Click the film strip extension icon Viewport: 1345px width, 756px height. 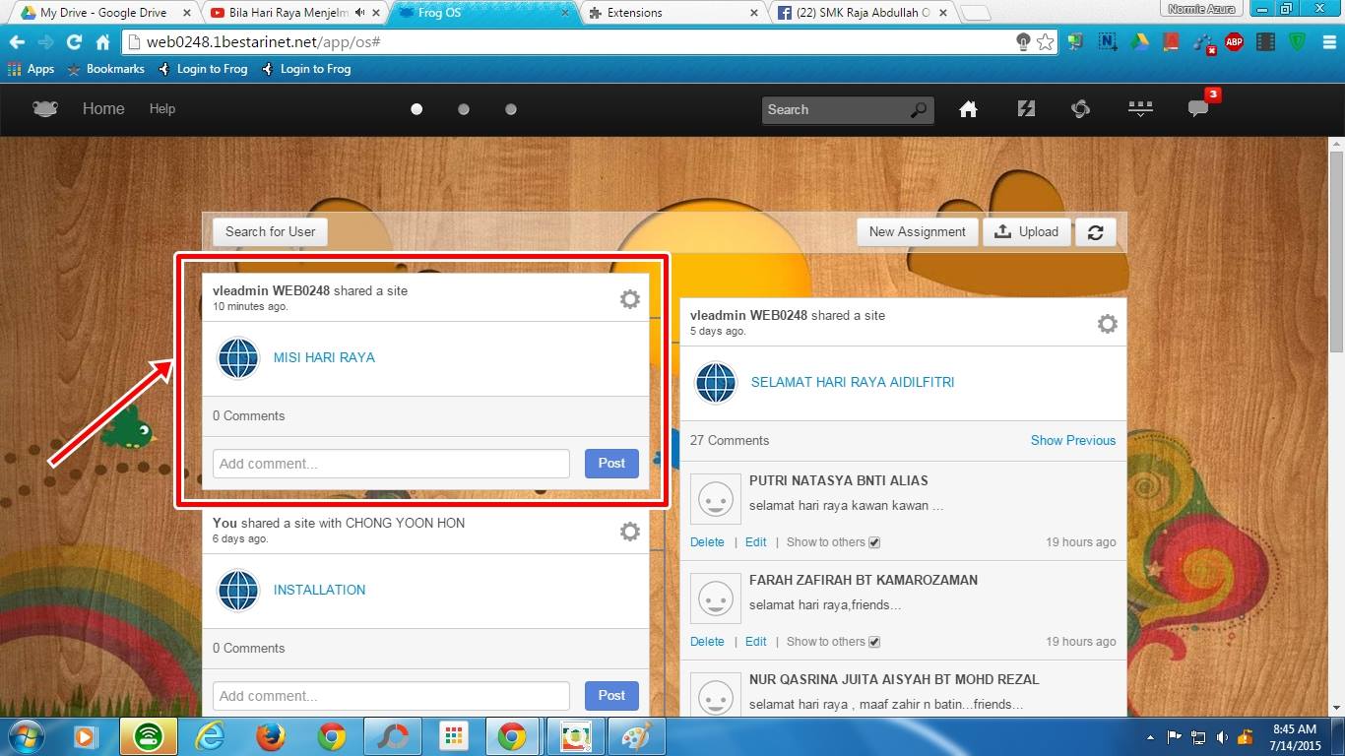tap(1265, 42)
